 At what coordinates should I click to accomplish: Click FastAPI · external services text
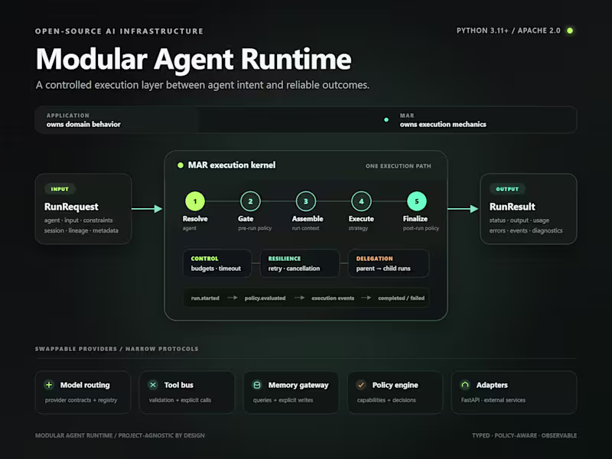pos(493,400)
